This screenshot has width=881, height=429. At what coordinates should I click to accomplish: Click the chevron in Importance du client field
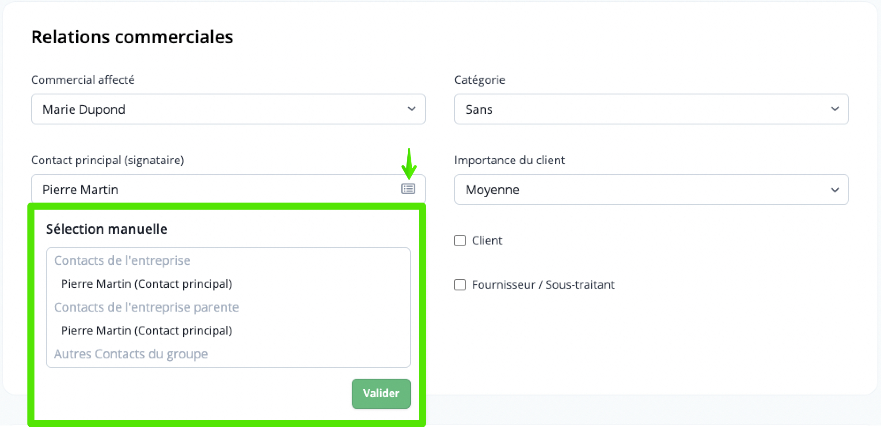[835, 190]
